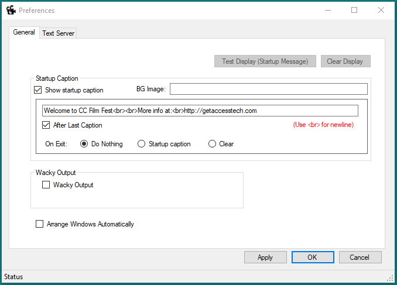The width and height of the screenshot is (397, 285).
Task: Confirm settings with the OK button
Action: (x=313, y=257)
